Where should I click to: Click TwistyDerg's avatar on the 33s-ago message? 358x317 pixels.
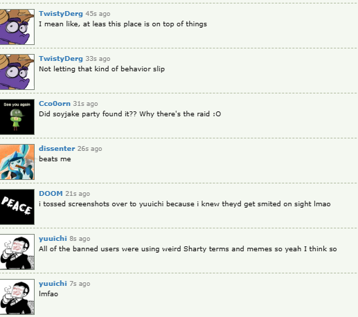pos(17,72)
